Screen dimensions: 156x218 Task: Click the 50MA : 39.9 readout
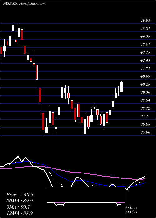tap(20, 201)
